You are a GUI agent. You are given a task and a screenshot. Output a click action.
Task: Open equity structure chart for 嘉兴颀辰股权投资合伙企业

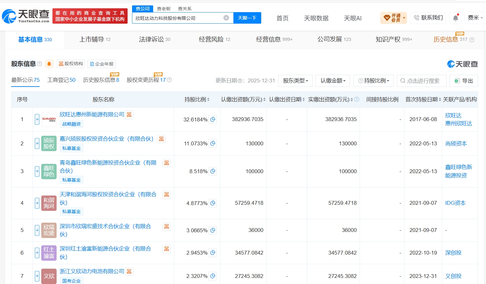(161, 139)
